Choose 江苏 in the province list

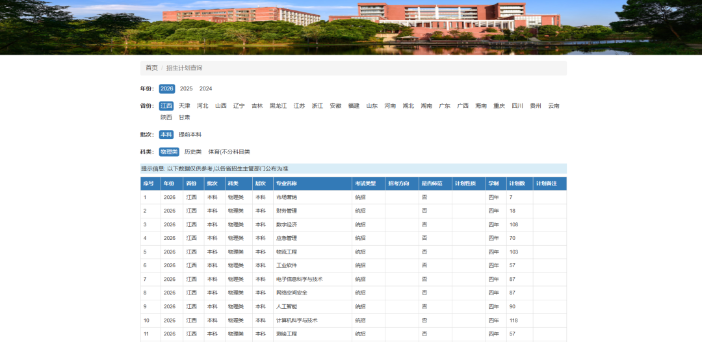pyautogui.click(x=299, y=106)
